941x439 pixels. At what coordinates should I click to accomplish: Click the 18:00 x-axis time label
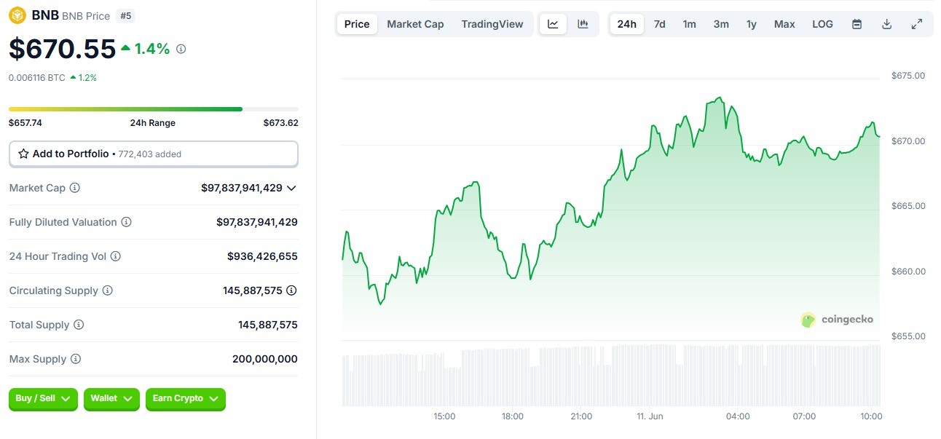(x=512, y=416)
